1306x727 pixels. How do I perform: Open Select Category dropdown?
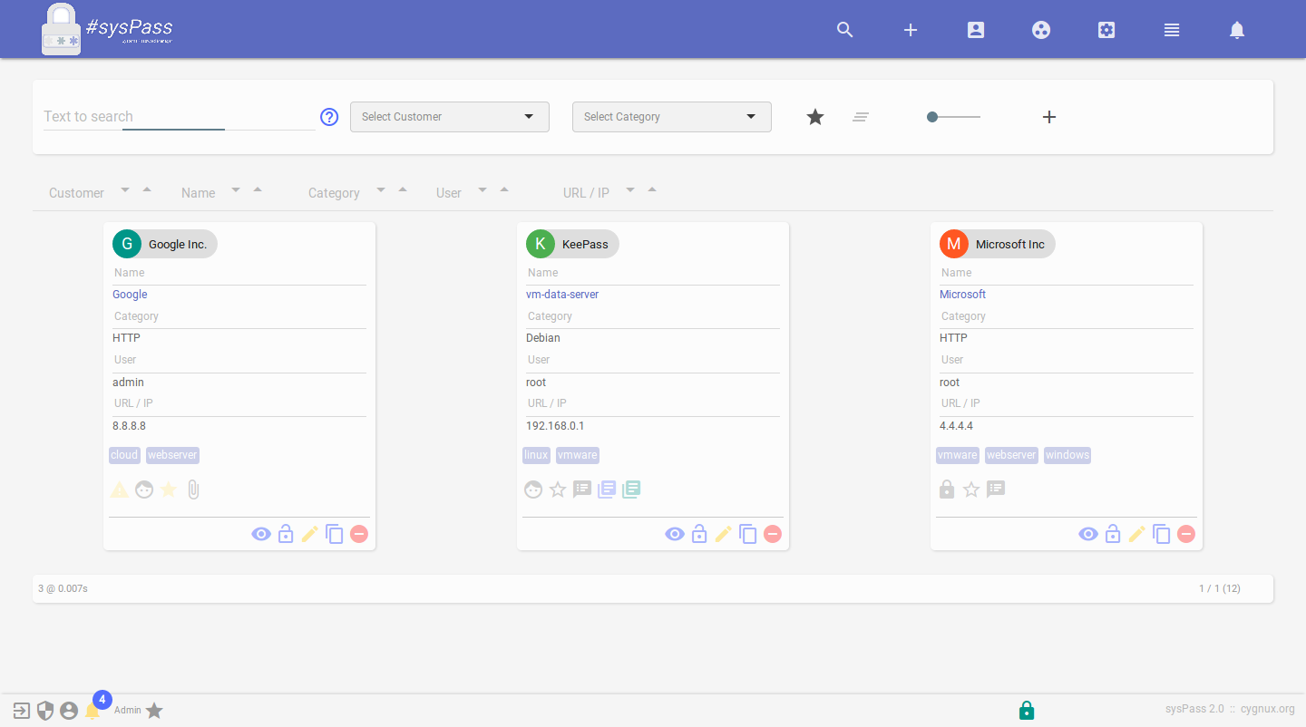click(x=672, y=117)
